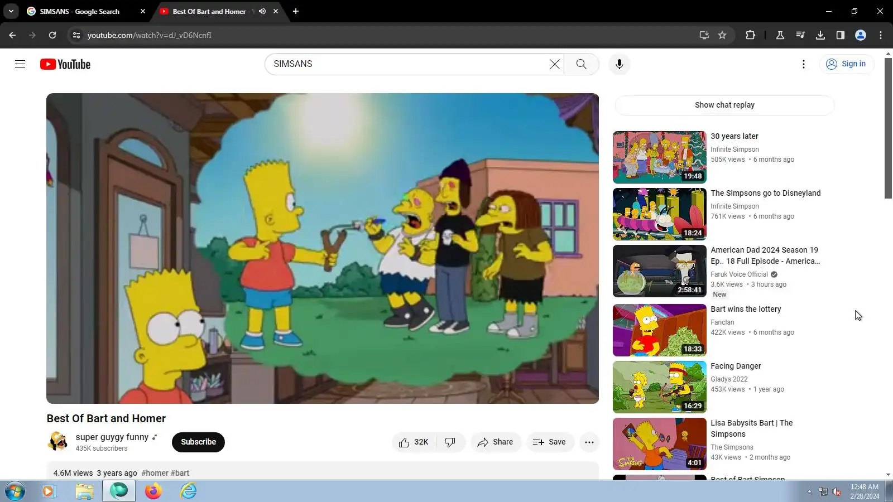The height and width of the screenshot is (502, 893).
Task: Open browser extensions puzzle icon
Action: coord(750,35)
